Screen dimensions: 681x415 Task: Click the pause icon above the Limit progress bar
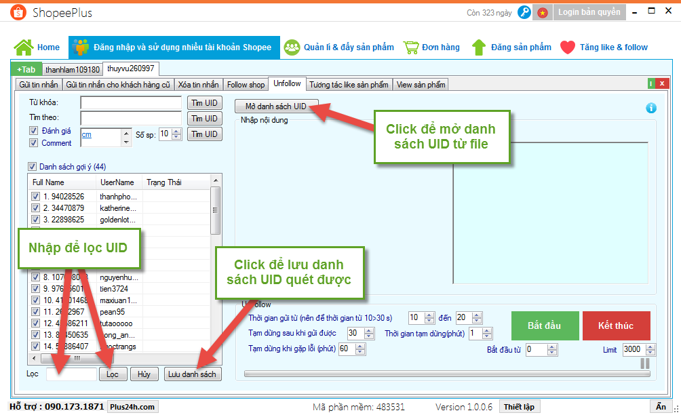click(644, 363)
